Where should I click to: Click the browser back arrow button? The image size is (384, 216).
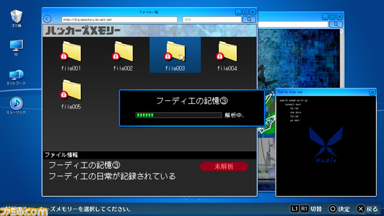[47, 19]
